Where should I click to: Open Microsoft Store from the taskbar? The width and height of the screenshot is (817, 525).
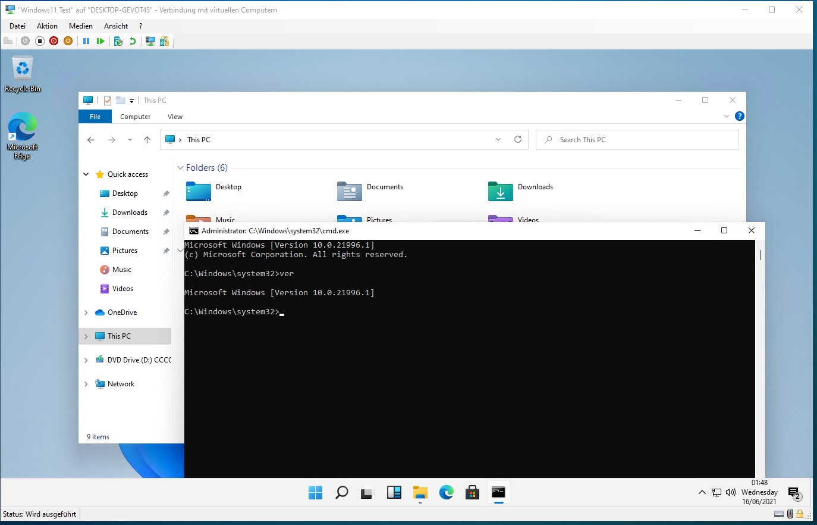[x=473, y=492]
